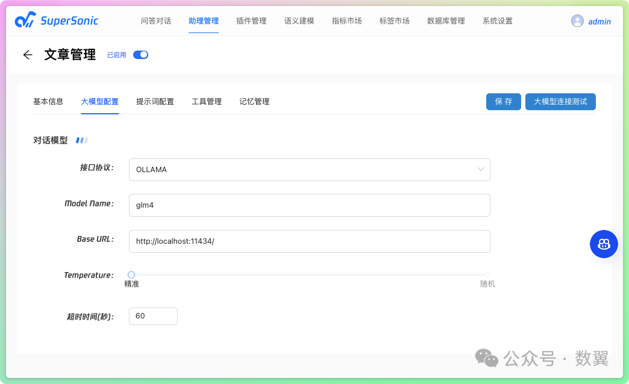Screen dimensions: 629x384
Task: Select the 大模型配置 tab
Action: pos(100,101)
